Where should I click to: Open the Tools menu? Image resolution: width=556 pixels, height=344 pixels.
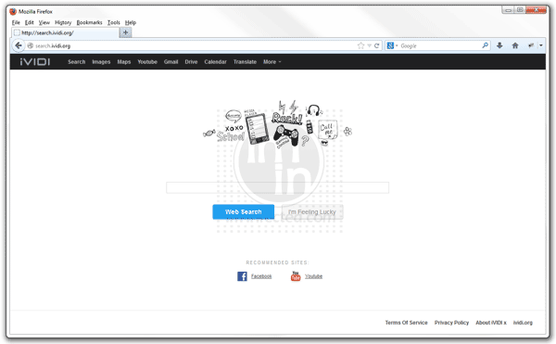pos(114,22)
